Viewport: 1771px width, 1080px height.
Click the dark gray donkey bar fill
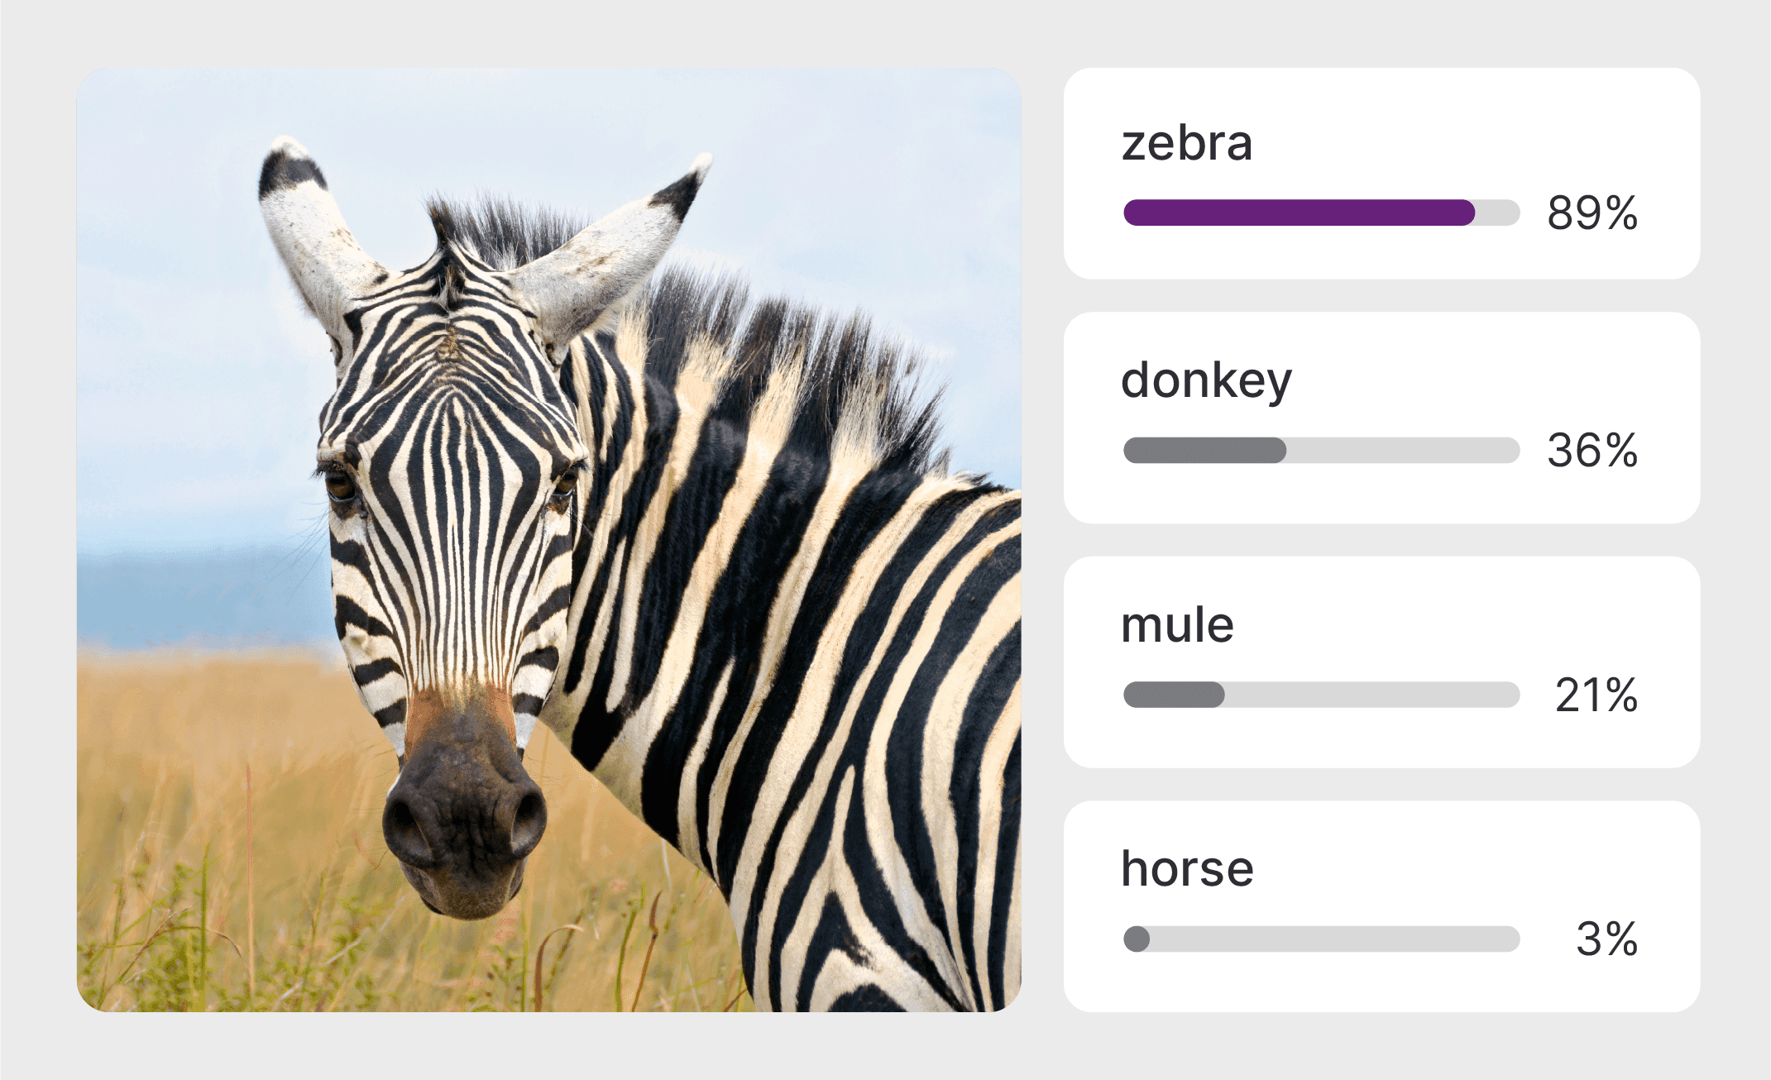pos(1204,451)
